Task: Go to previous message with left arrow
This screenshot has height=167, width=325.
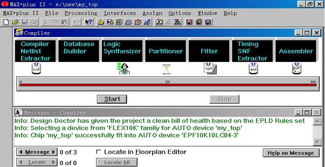Action: tap(21, 152)
